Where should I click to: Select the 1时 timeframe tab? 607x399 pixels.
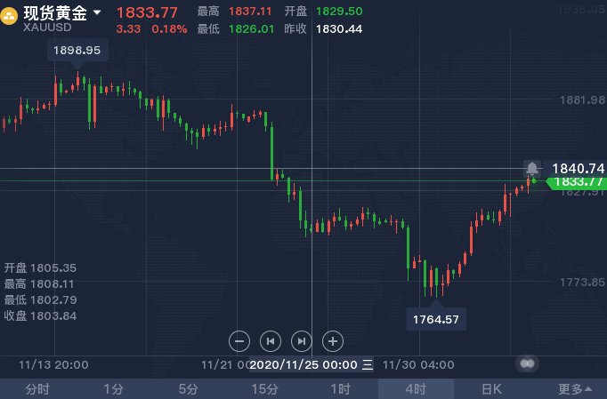pyautogui.click(x=340, y=389)
